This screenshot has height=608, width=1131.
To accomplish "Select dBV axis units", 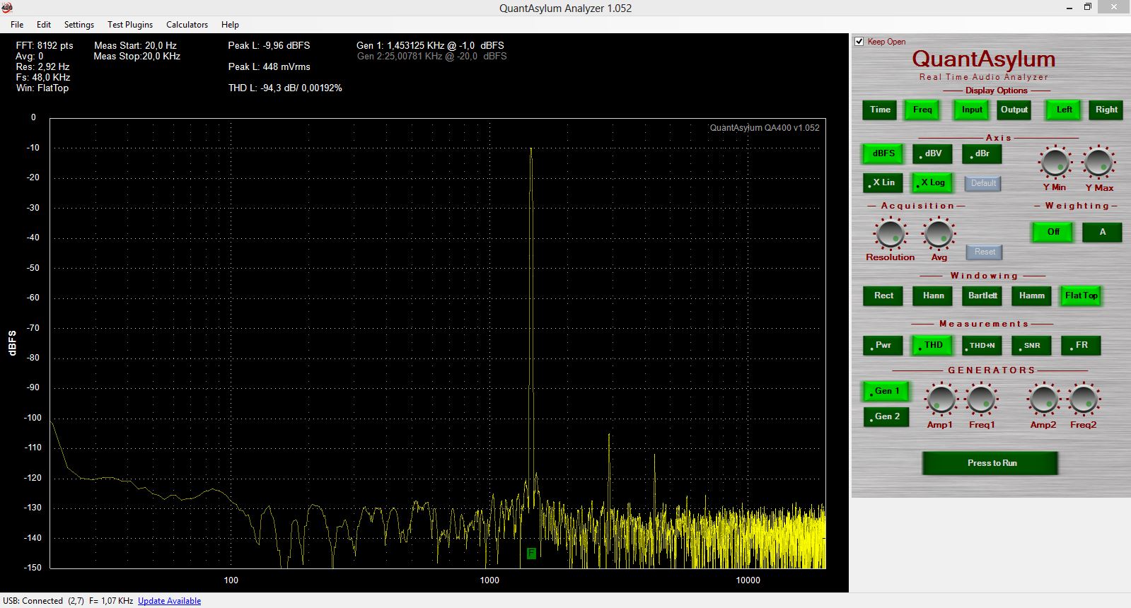I will (x=932, y=153).
